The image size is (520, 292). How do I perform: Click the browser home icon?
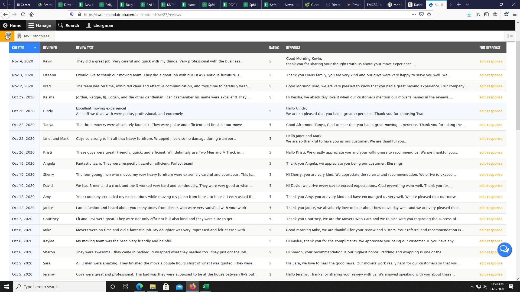(32, 14)
